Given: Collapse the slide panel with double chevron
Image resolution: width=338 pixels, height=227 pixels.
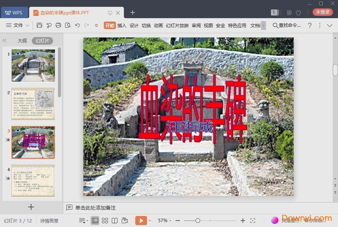Looking at the screenshot, I should point(5,41).
